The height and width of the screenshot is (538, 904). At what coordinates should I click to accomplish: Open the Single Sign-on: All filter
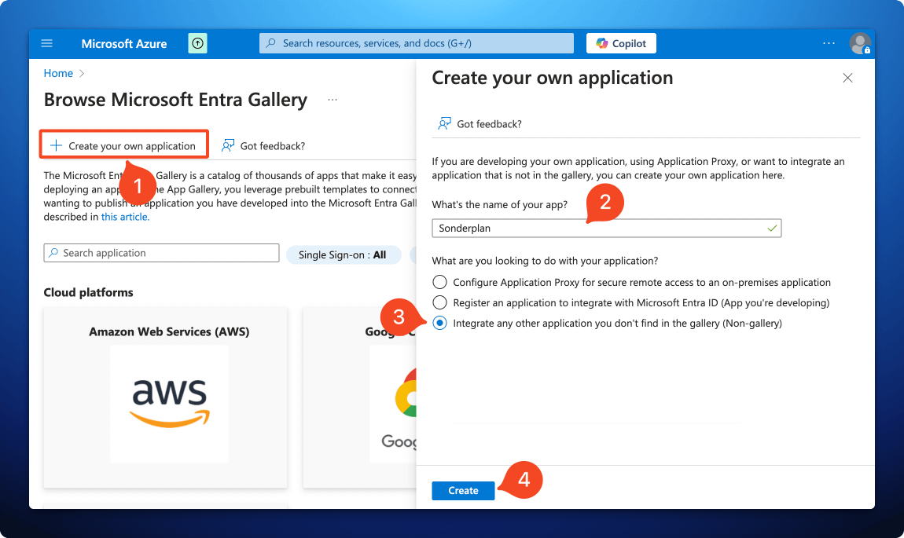pyautogui.click(x=344, y=254)
